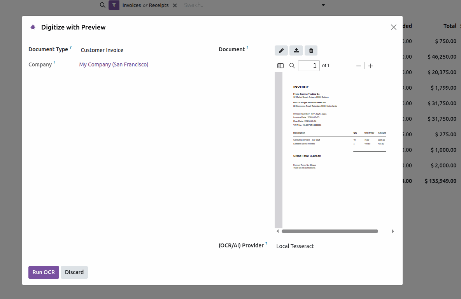Click the filter funnel icon in the search bar
Viewport: 461px width, 299px height.
tap(114, 5)
